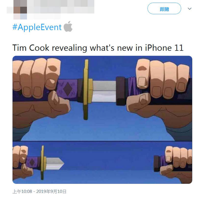
Task: Open the top panel of the sword meme
Action: [102, 98]
